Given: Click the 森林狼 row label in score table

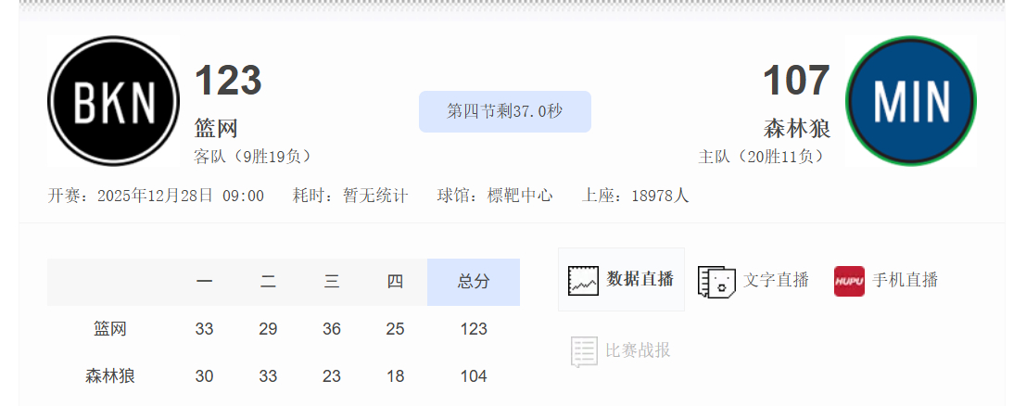Looking at the screenshot, I should coord(110,376).
